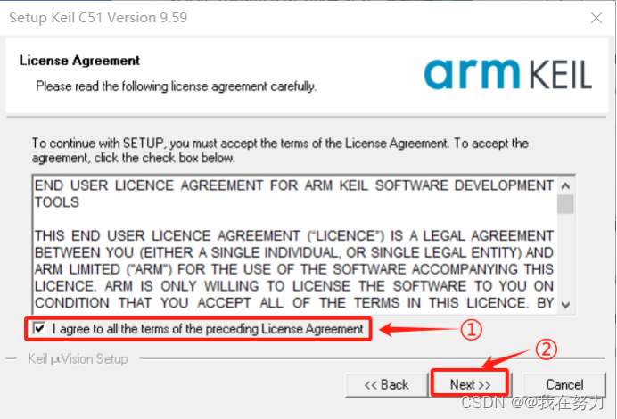Click the circled number 1 annotation
Image resolution: width=617 pixels, height=419 pixels.
[x=471, y=329]
